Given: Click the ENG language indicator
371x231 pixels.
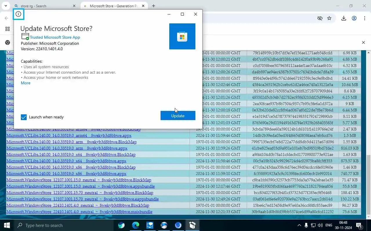Looking at the screenshot, I should tap(329, 225).
